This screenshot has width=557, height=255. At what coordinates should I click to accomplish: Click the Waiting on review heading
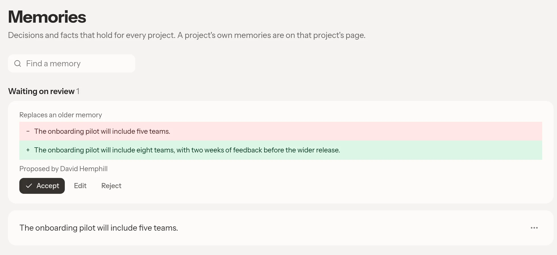41,91
